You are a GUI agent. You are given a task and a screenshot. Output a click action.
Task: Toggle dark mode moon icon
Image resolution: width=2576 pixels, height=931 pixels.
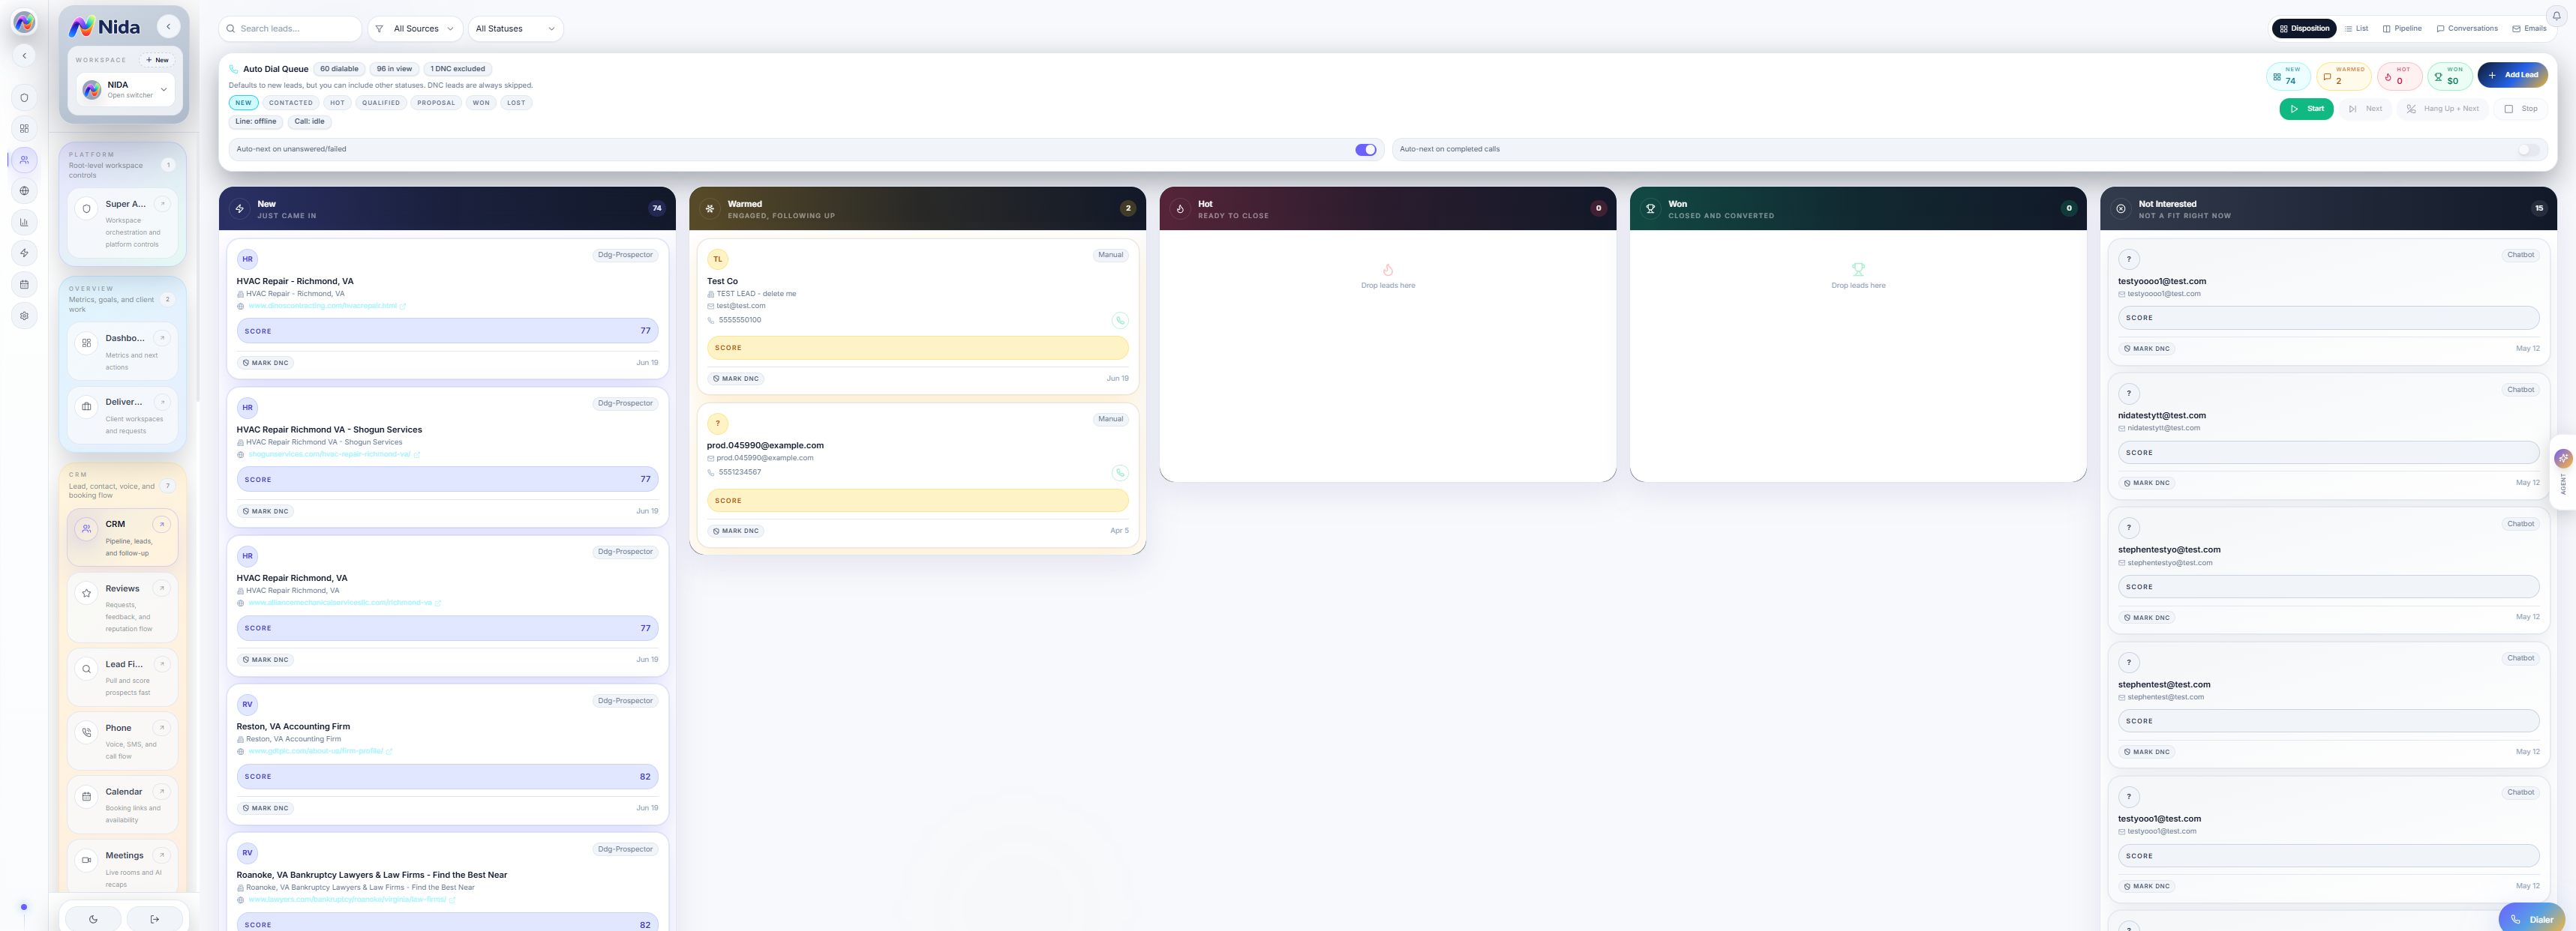tap(93, 919)
